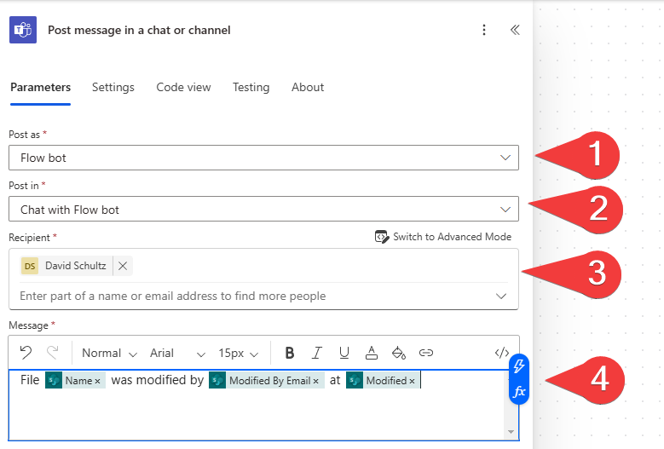Open the Arial font family dropdown
664x449 pixels.
tap(177, 353)
